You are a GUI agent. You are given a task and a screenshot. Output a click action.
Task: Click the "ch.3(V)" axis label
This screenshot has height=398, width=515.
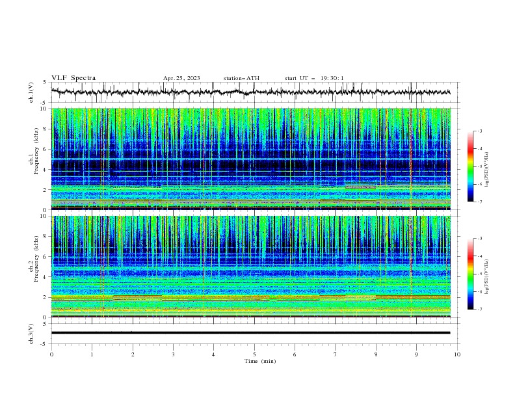[x=31, y=334]
